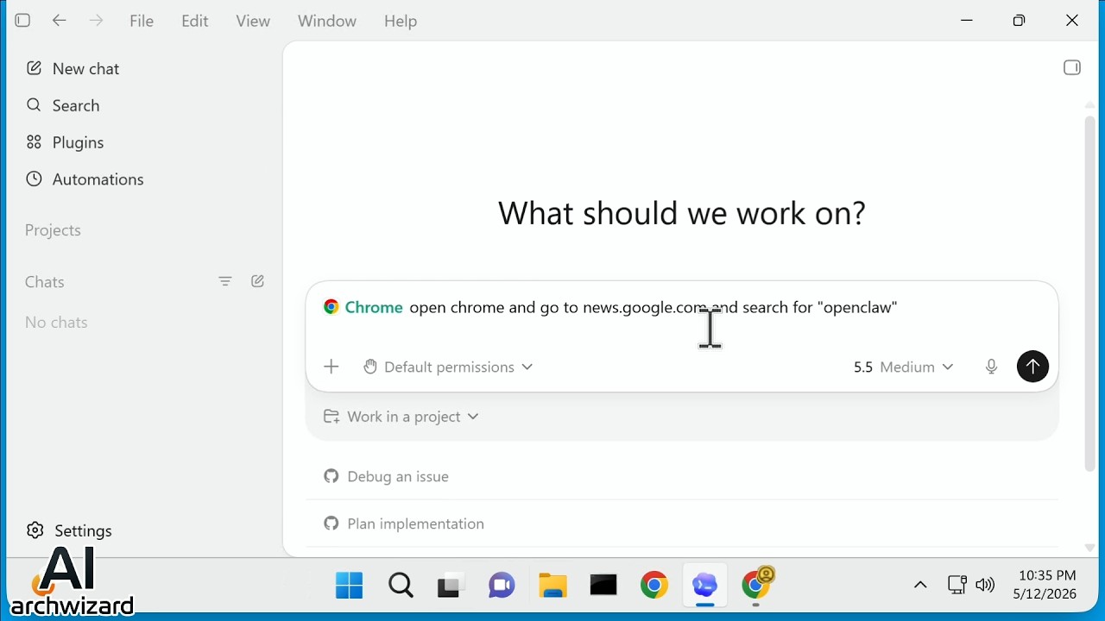Click the compose new chat icon beside Chats

pos(258,281)
